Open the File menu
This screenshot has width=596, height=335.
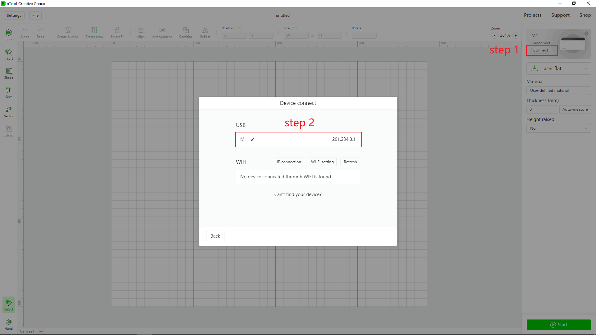click(x=35, y=16)
